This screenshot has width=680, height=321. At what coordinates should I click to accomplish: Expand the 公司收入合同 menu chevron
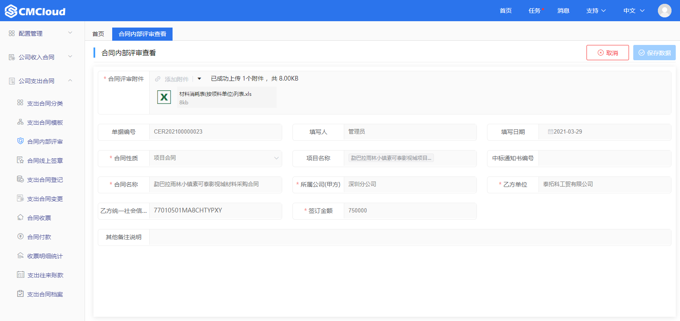click(70, 56)
